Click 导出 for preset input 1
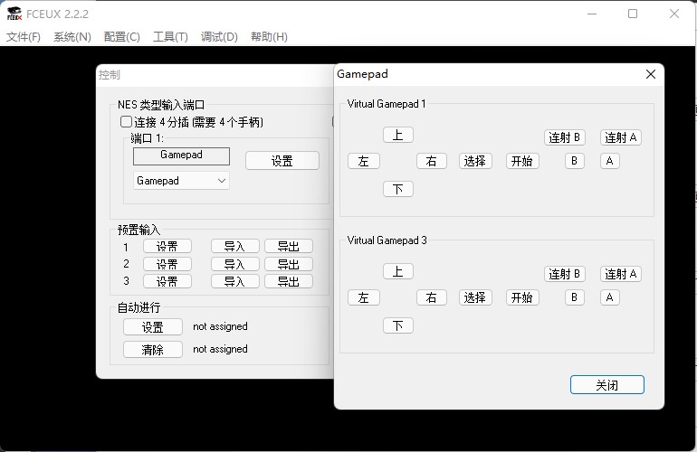Screen dimensions: 697x452 tap(289, 246)
